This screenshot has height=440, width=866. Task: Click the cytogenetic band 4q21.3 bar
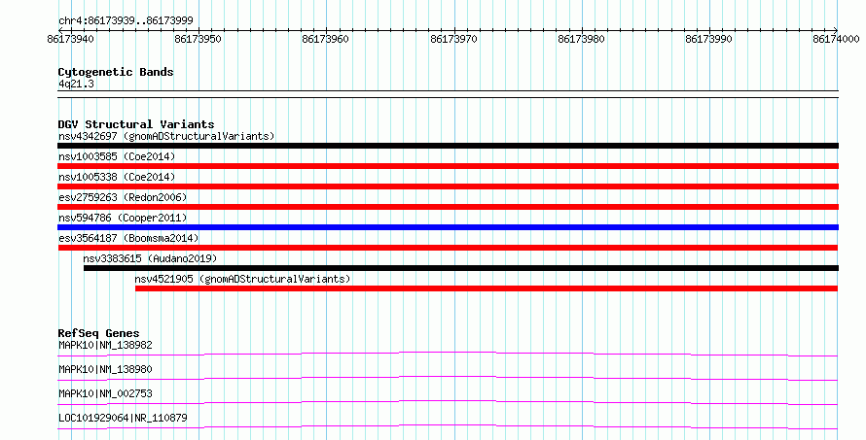pyautogui.click(x=448, y=94)
